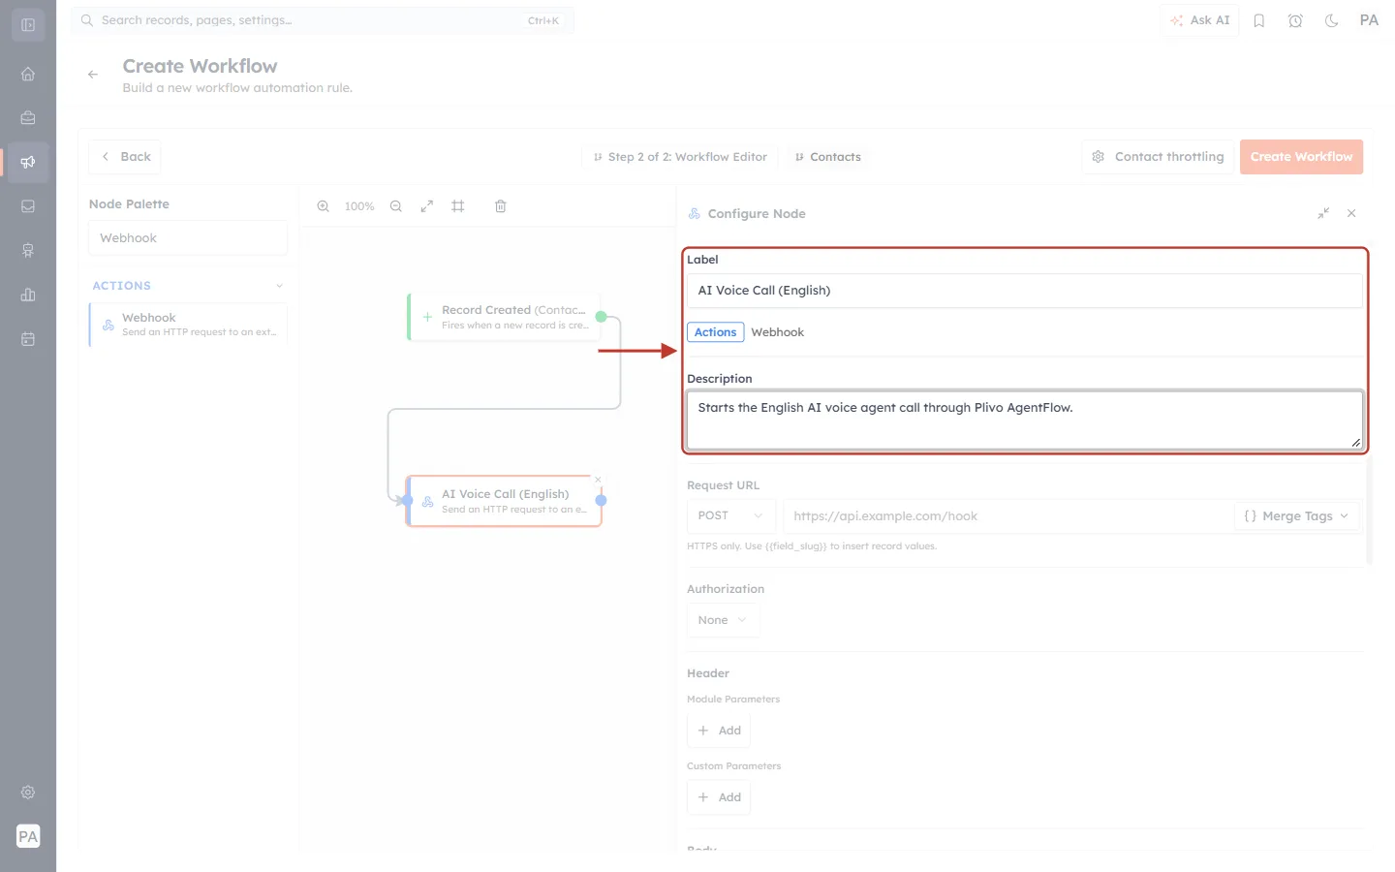Viewport: 1395px width, 872px height.
Task: Click the bookmark icon in top bar
Action: (x=1259, y=20)
